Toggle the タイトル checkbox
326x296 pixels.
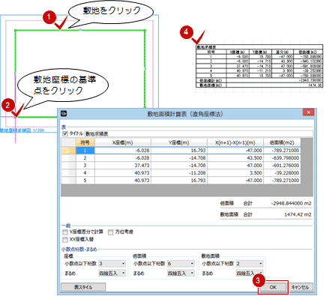click(65, 133)
